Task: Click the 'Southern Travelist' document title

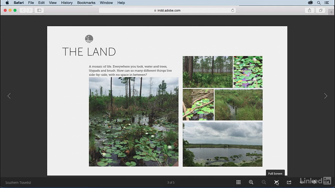Action: [x=18, y=183]
